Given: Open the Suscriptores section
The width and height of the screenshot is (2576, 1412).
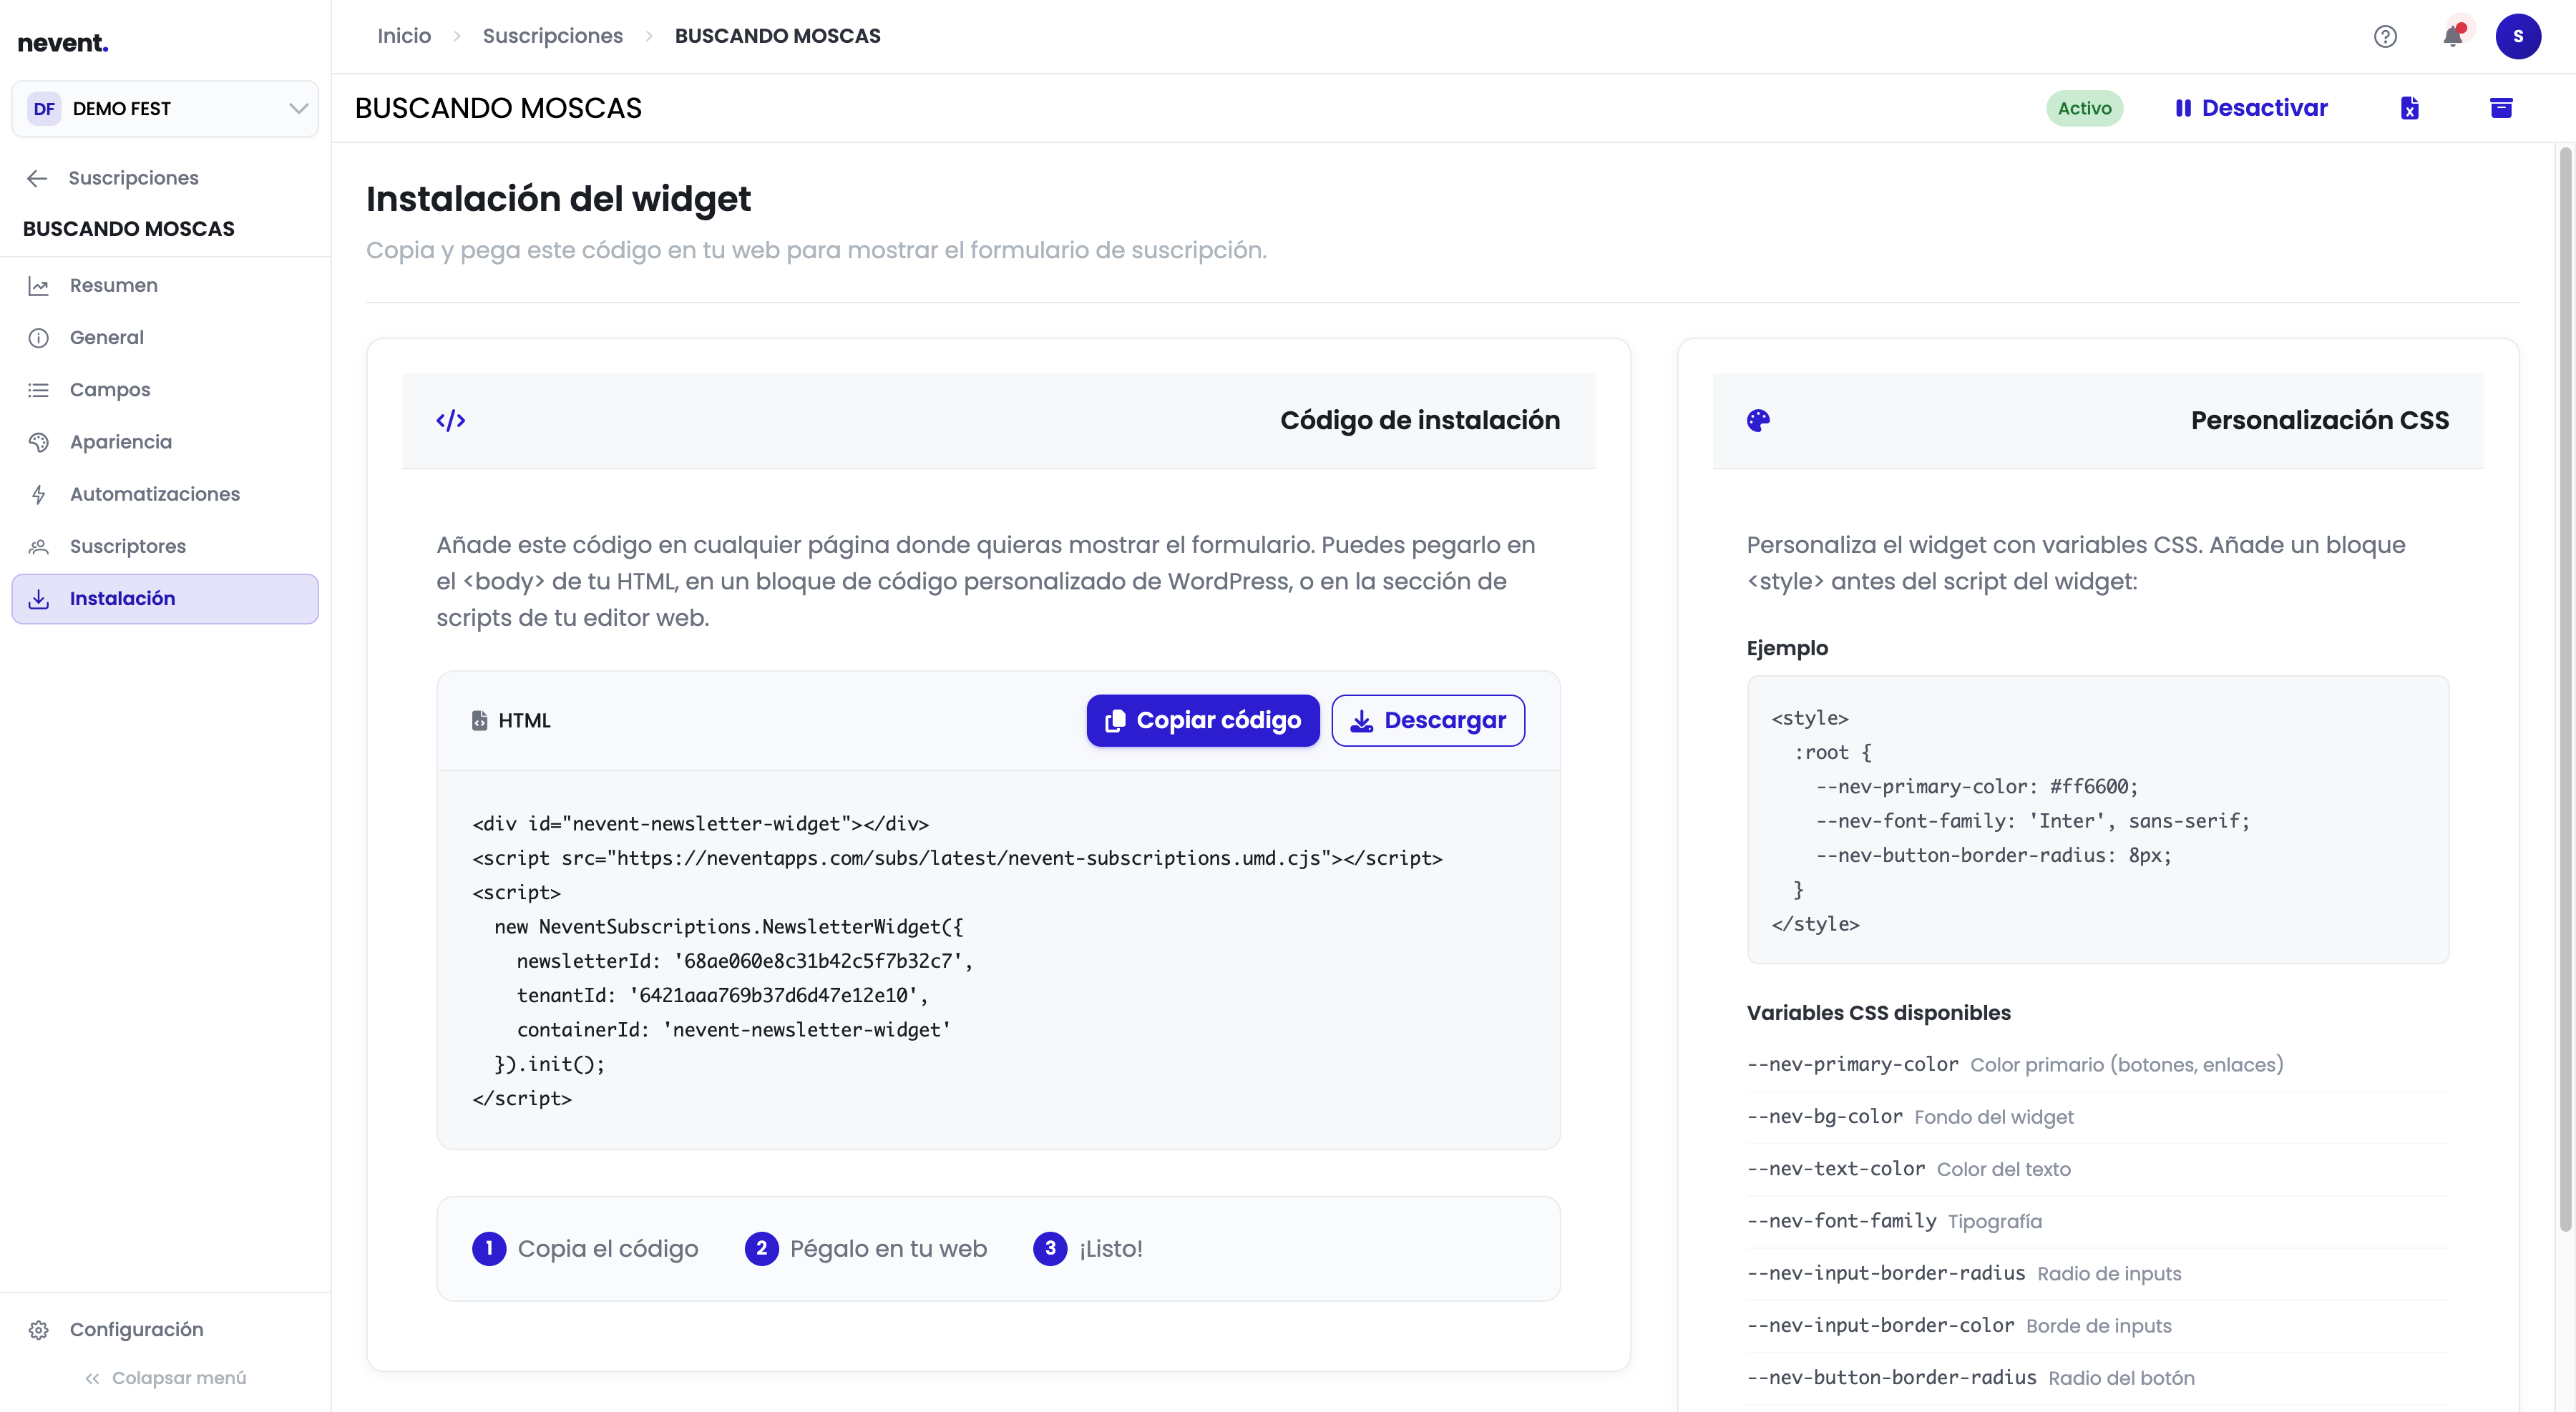Looking at the screenshot, I should click(165, 546).
